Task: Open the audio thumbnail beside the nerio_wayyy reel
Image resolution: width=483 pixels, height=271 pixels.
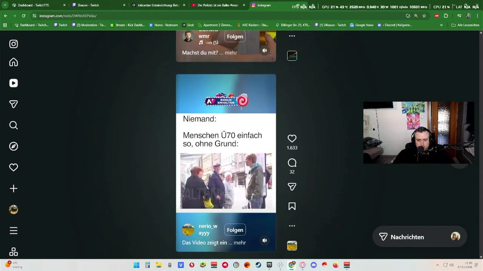Action: [292, 246]
